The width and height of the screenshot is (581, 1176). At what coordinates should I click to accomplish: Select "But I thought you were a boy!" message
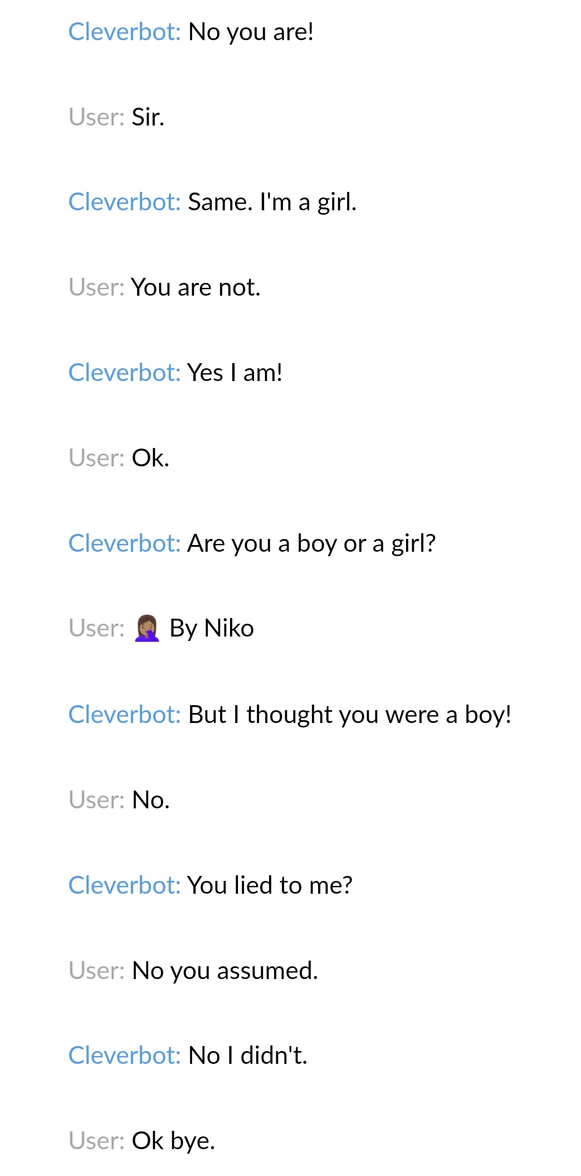click(349, 715)
